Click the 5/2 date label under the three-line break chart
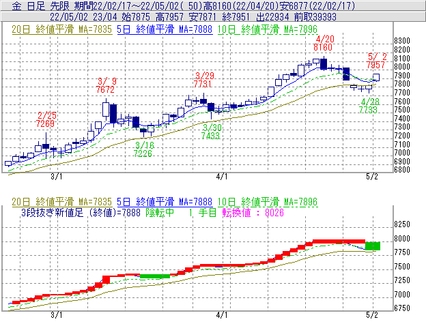Image resolution: width=426 pixels, height=324 pixels. pos(372,315)
